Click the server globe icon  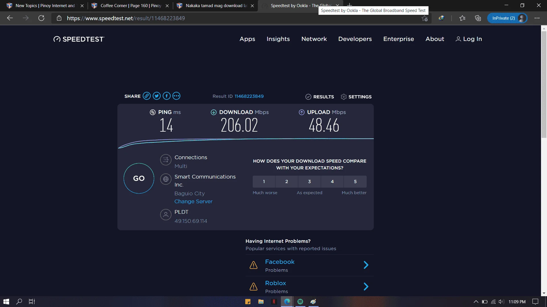(x=166, y=179)
